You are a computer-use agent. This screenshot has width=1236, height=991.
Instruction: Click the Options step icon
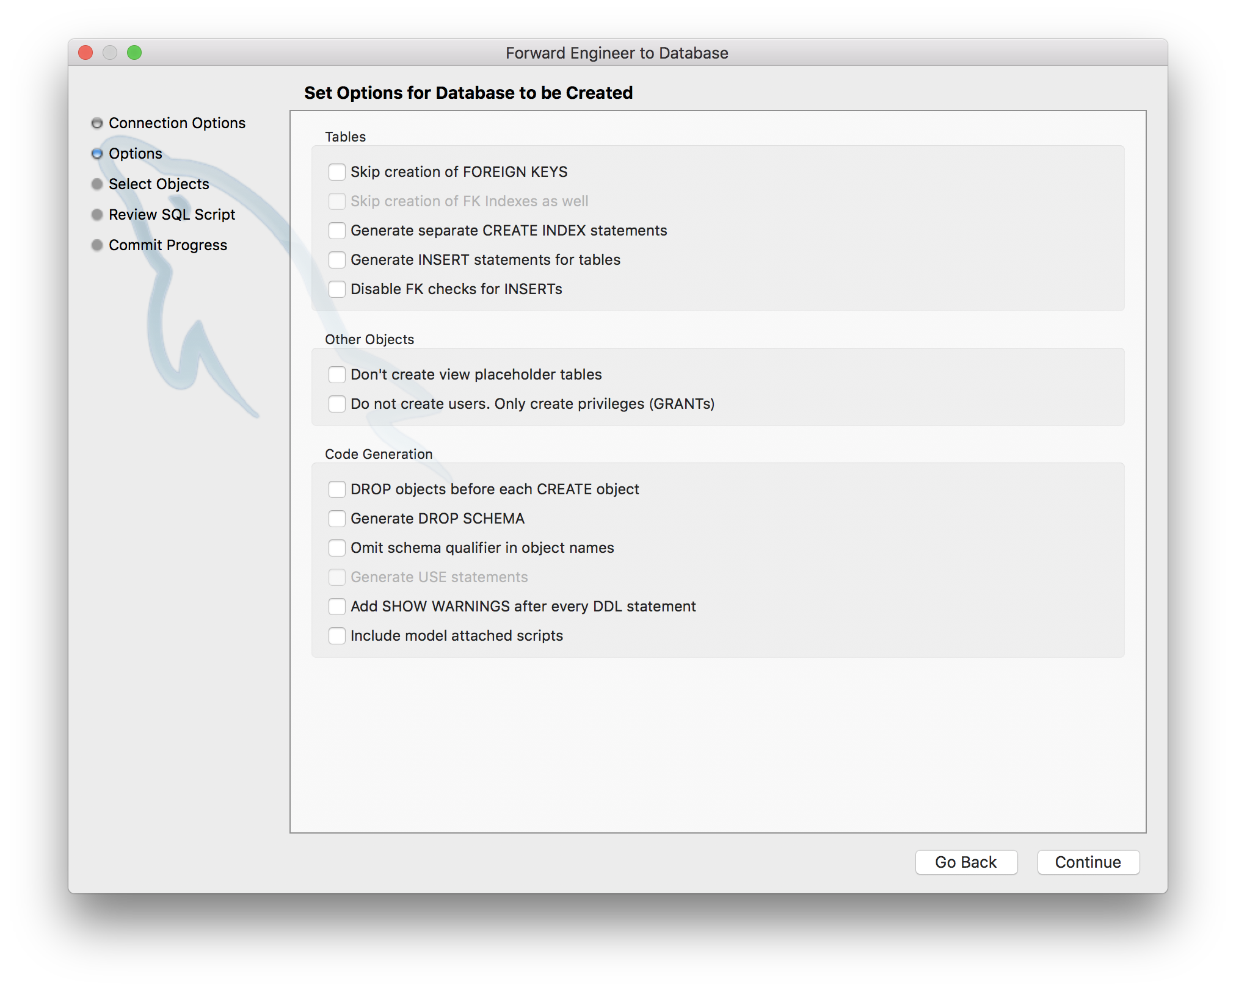pyautogui.click(x=97, y=154)
